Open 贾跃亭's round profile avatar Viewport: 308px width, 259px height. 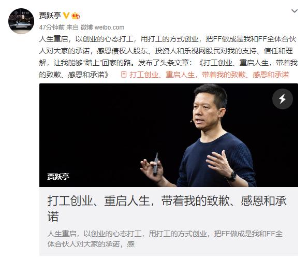[21, 21]
